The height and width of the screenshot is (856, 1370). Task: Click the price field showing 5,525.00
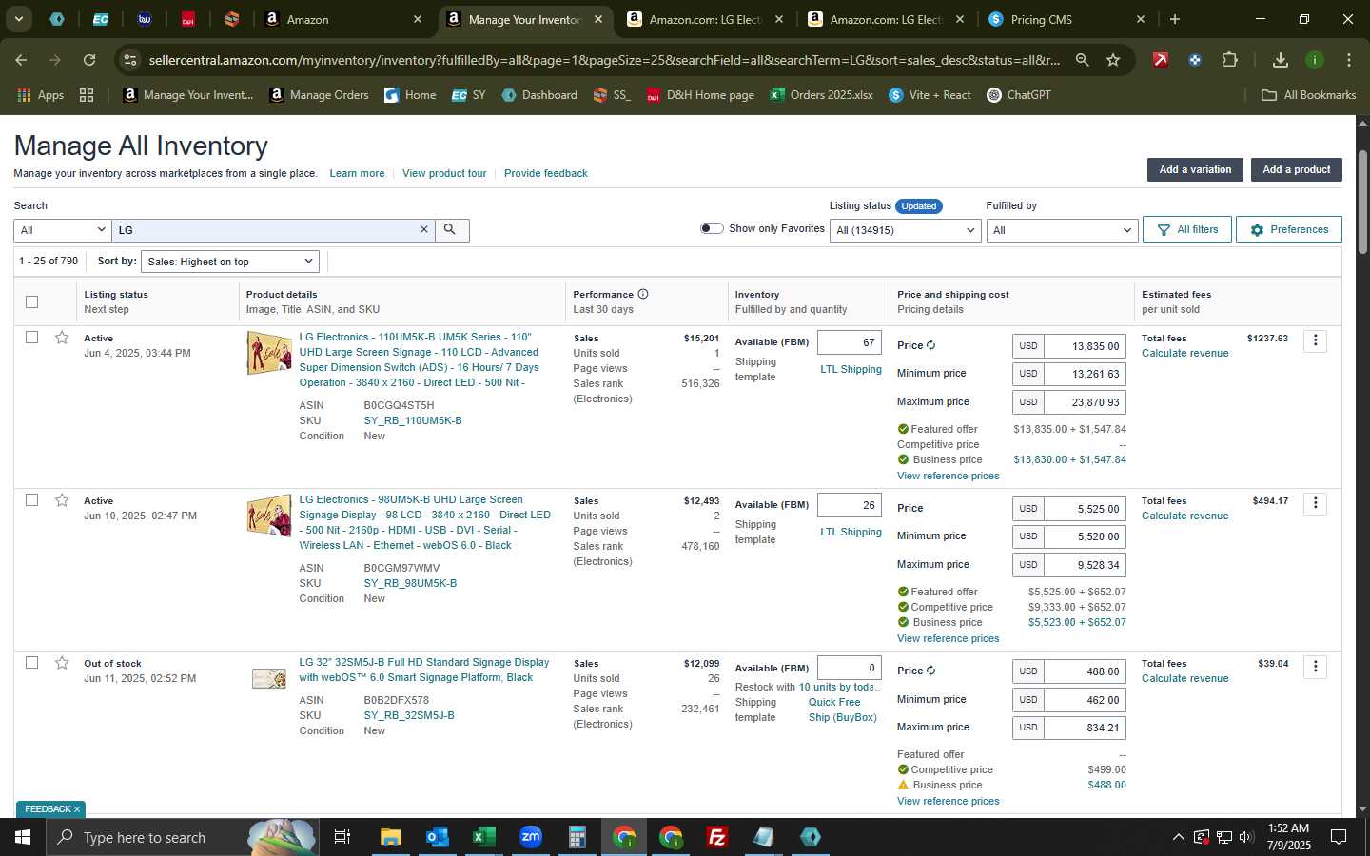(1086, 509)
